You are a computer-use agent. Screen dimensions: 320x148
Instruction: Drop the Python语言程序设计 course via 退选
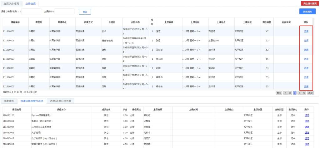[306, 115]
